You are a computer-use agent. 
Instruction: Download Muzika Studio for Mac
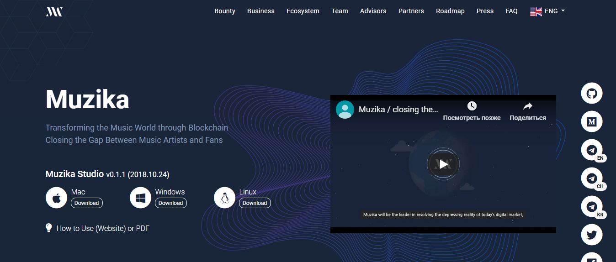87,203
